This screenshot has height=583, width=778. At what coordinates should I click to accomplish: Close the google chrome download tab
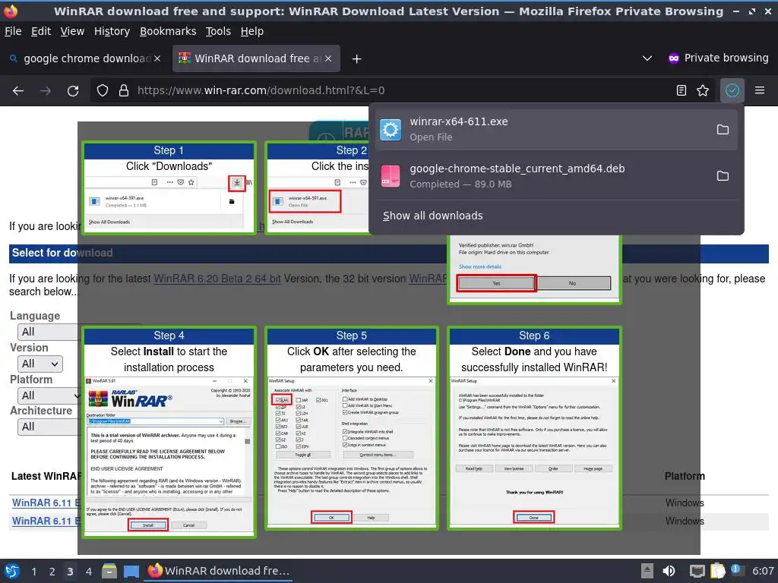[x=157, y=58]
